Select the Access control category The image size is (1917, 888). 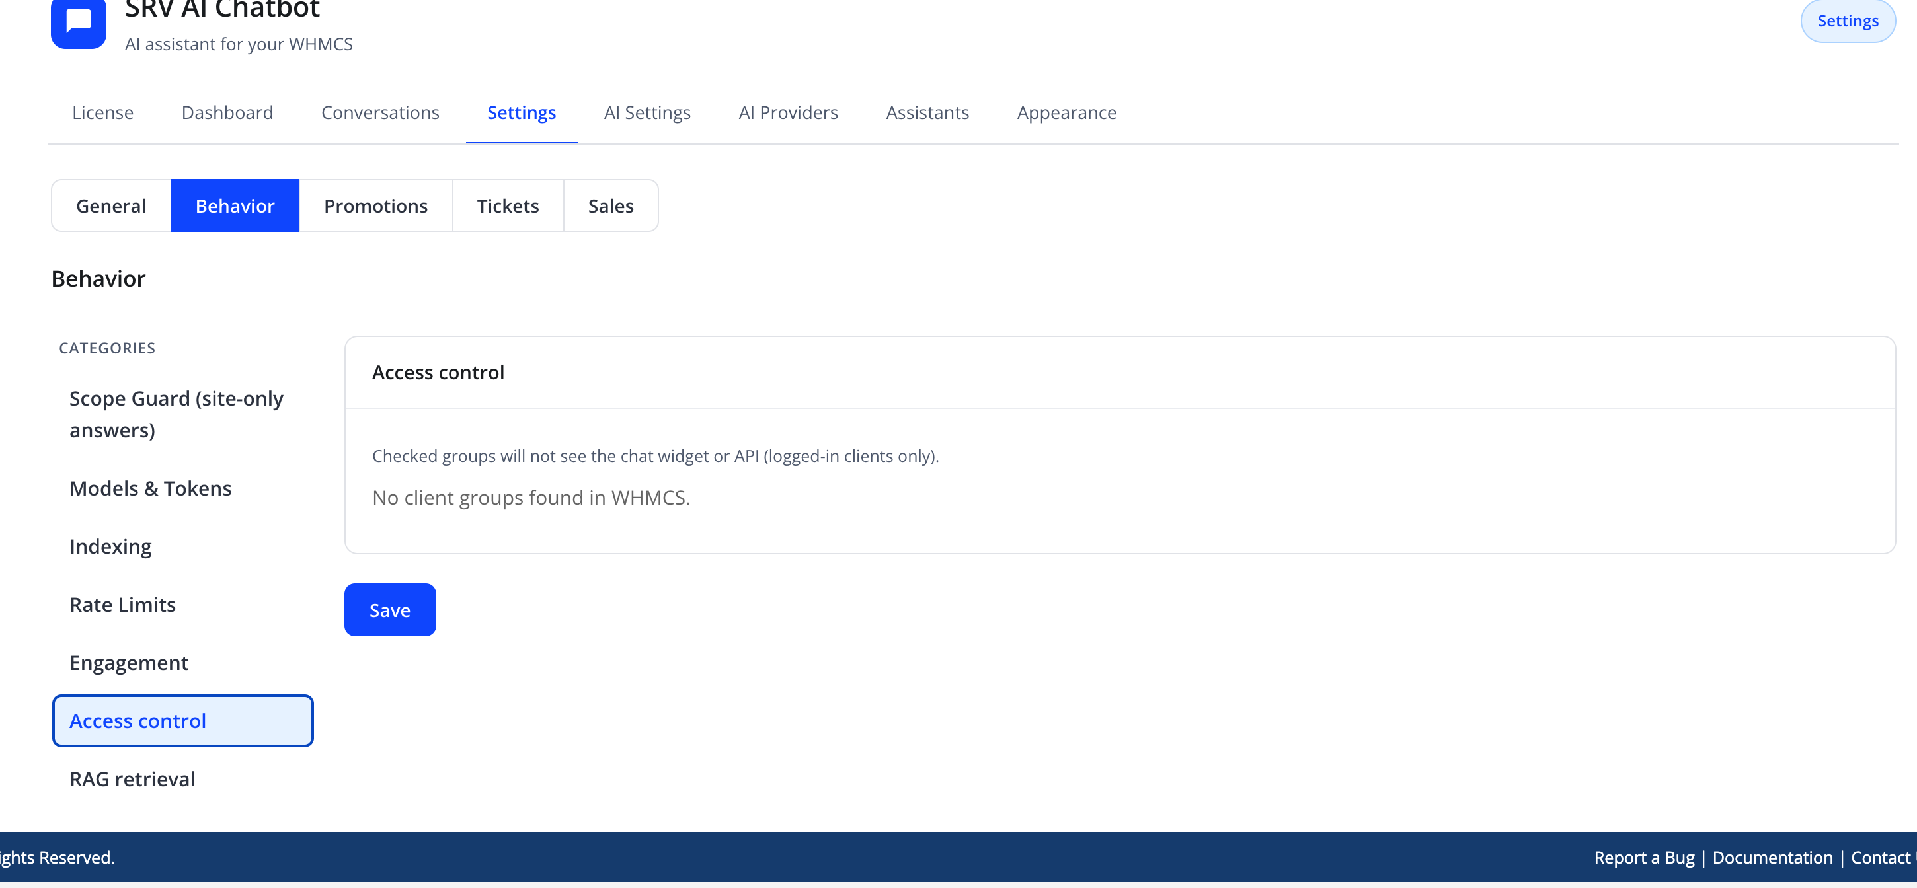pyautogui.click(x=183, y=720)
